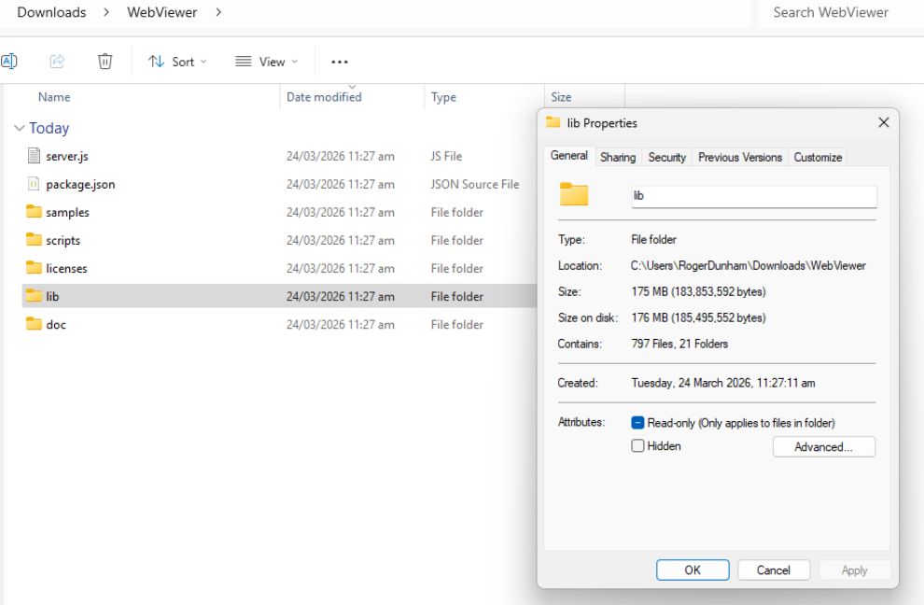Click Downloads in the breadcrumb path

(x=51, y=12)
